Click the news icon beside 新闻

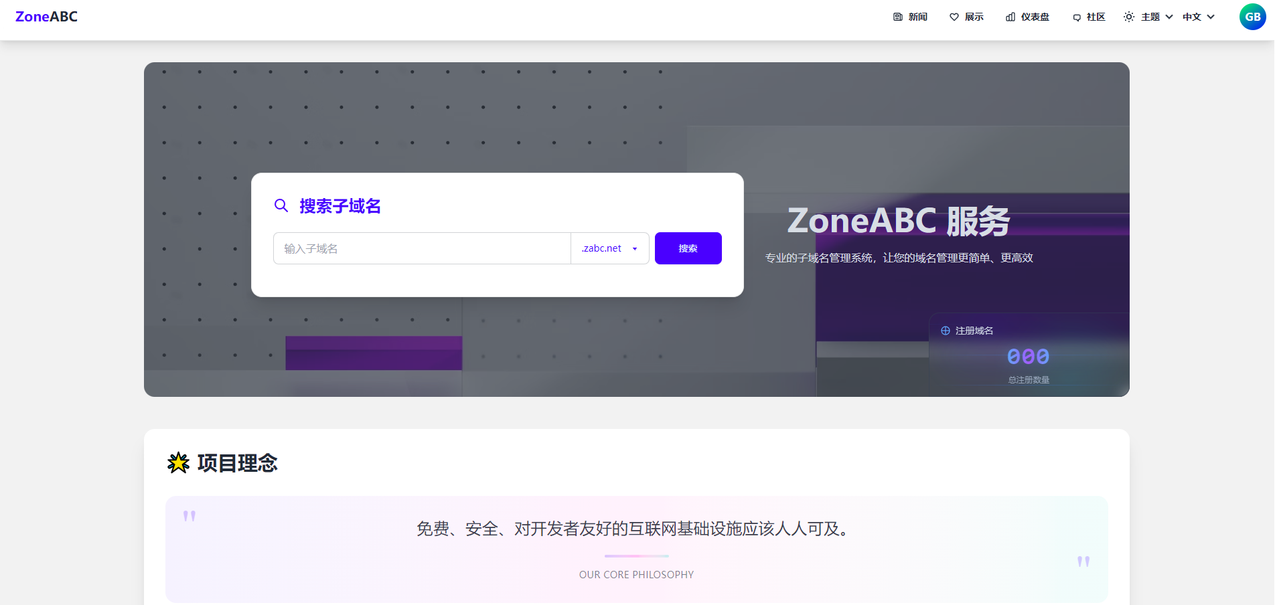(x=898, y=17)
